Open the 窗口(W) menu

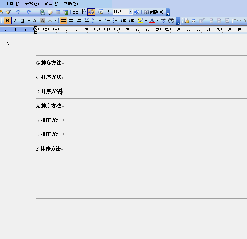click(51, 4)
